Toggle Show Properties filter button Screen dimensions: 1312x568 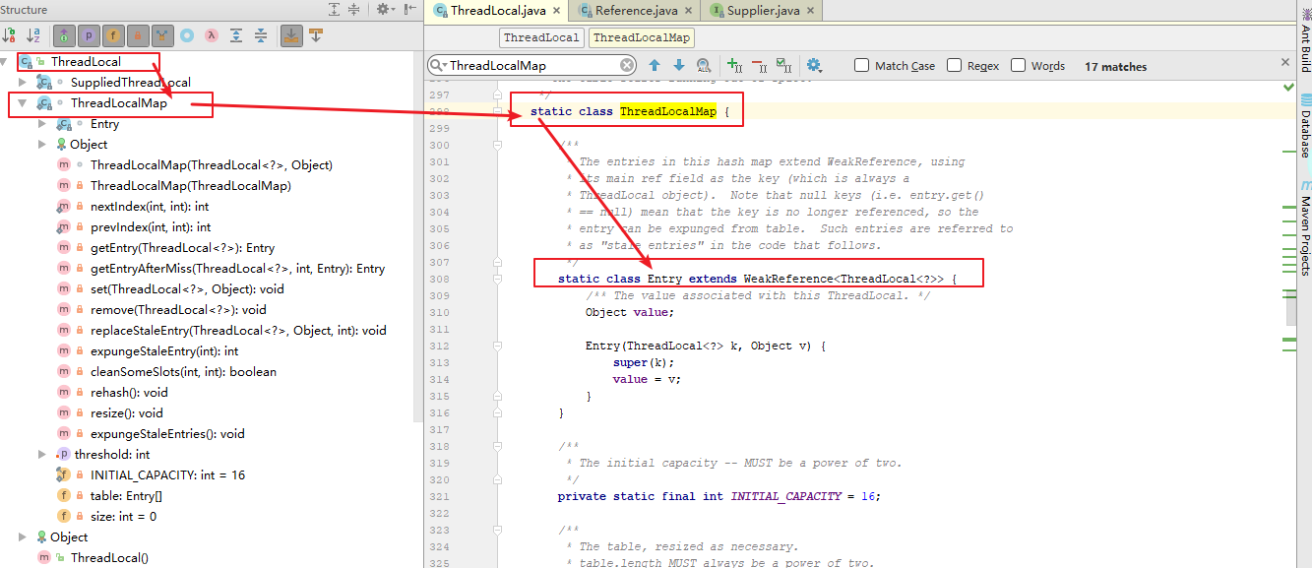(x=89, y=35)
